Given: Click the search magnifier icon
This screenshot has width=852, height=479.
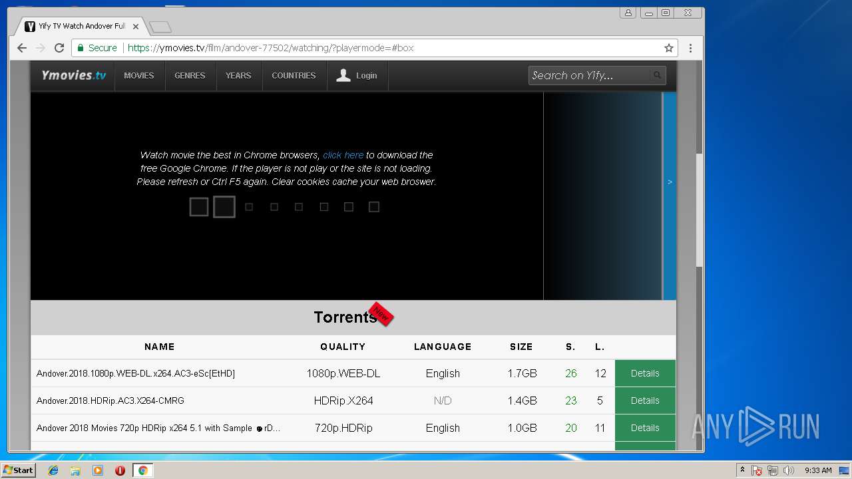Looking at the screenshot, I should coord(657,75).
